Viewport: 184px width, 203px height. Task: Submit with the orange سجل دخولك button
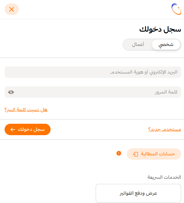tap(27, 129)
